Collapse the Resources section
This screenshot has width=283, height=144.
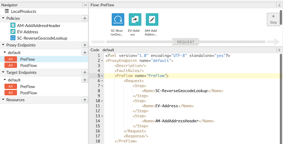tap(3, 100)
